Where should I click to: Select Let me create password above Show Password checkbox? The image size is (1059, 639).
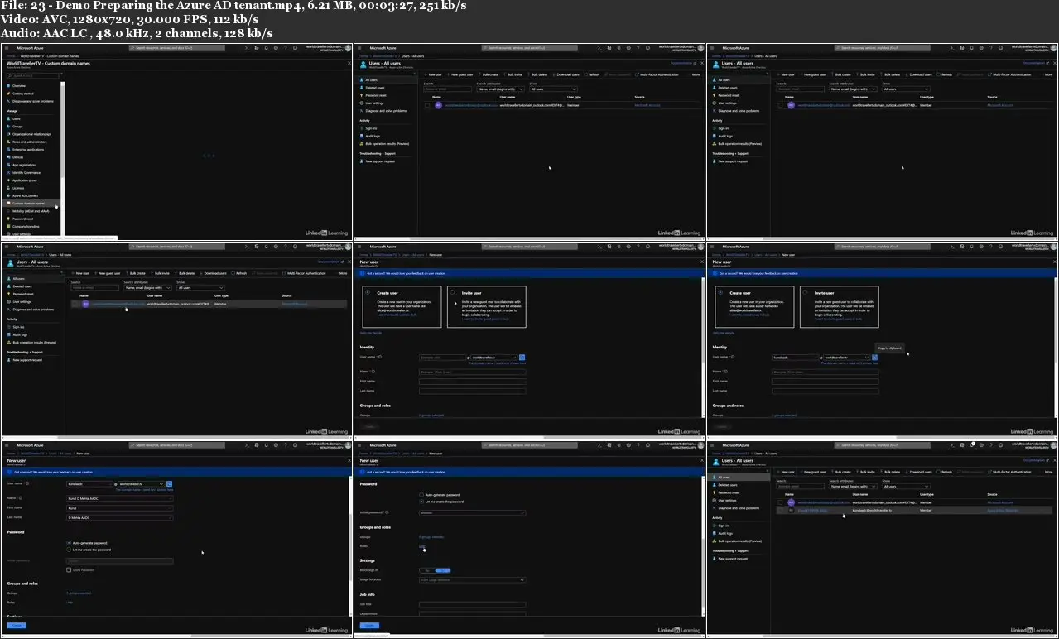click(69, 550)
